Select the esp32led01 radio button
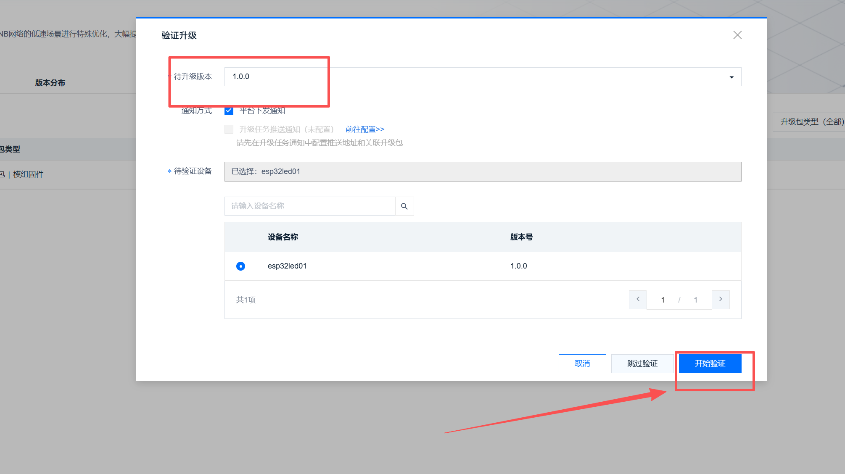Viewport: 845px width, 474px height. (240, 266)
